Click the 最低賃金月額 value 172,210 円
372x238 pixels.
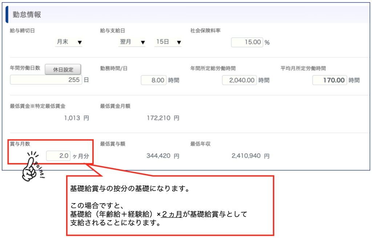[163, 118]
